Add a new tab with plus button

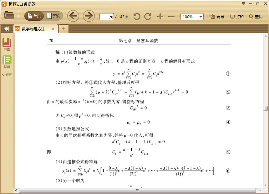click(64, 29)
